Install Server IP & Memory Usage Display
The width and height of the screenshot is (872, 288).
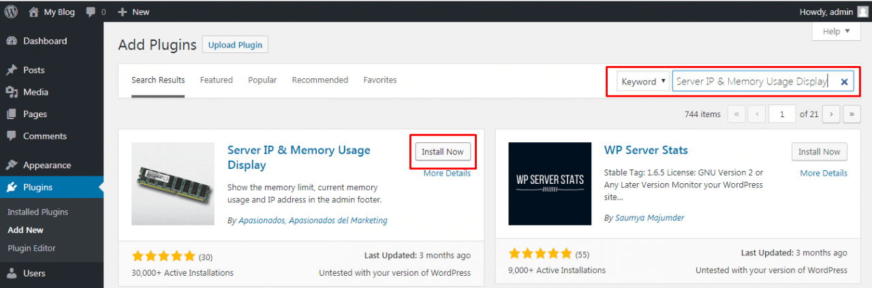[x=443, y=152]
